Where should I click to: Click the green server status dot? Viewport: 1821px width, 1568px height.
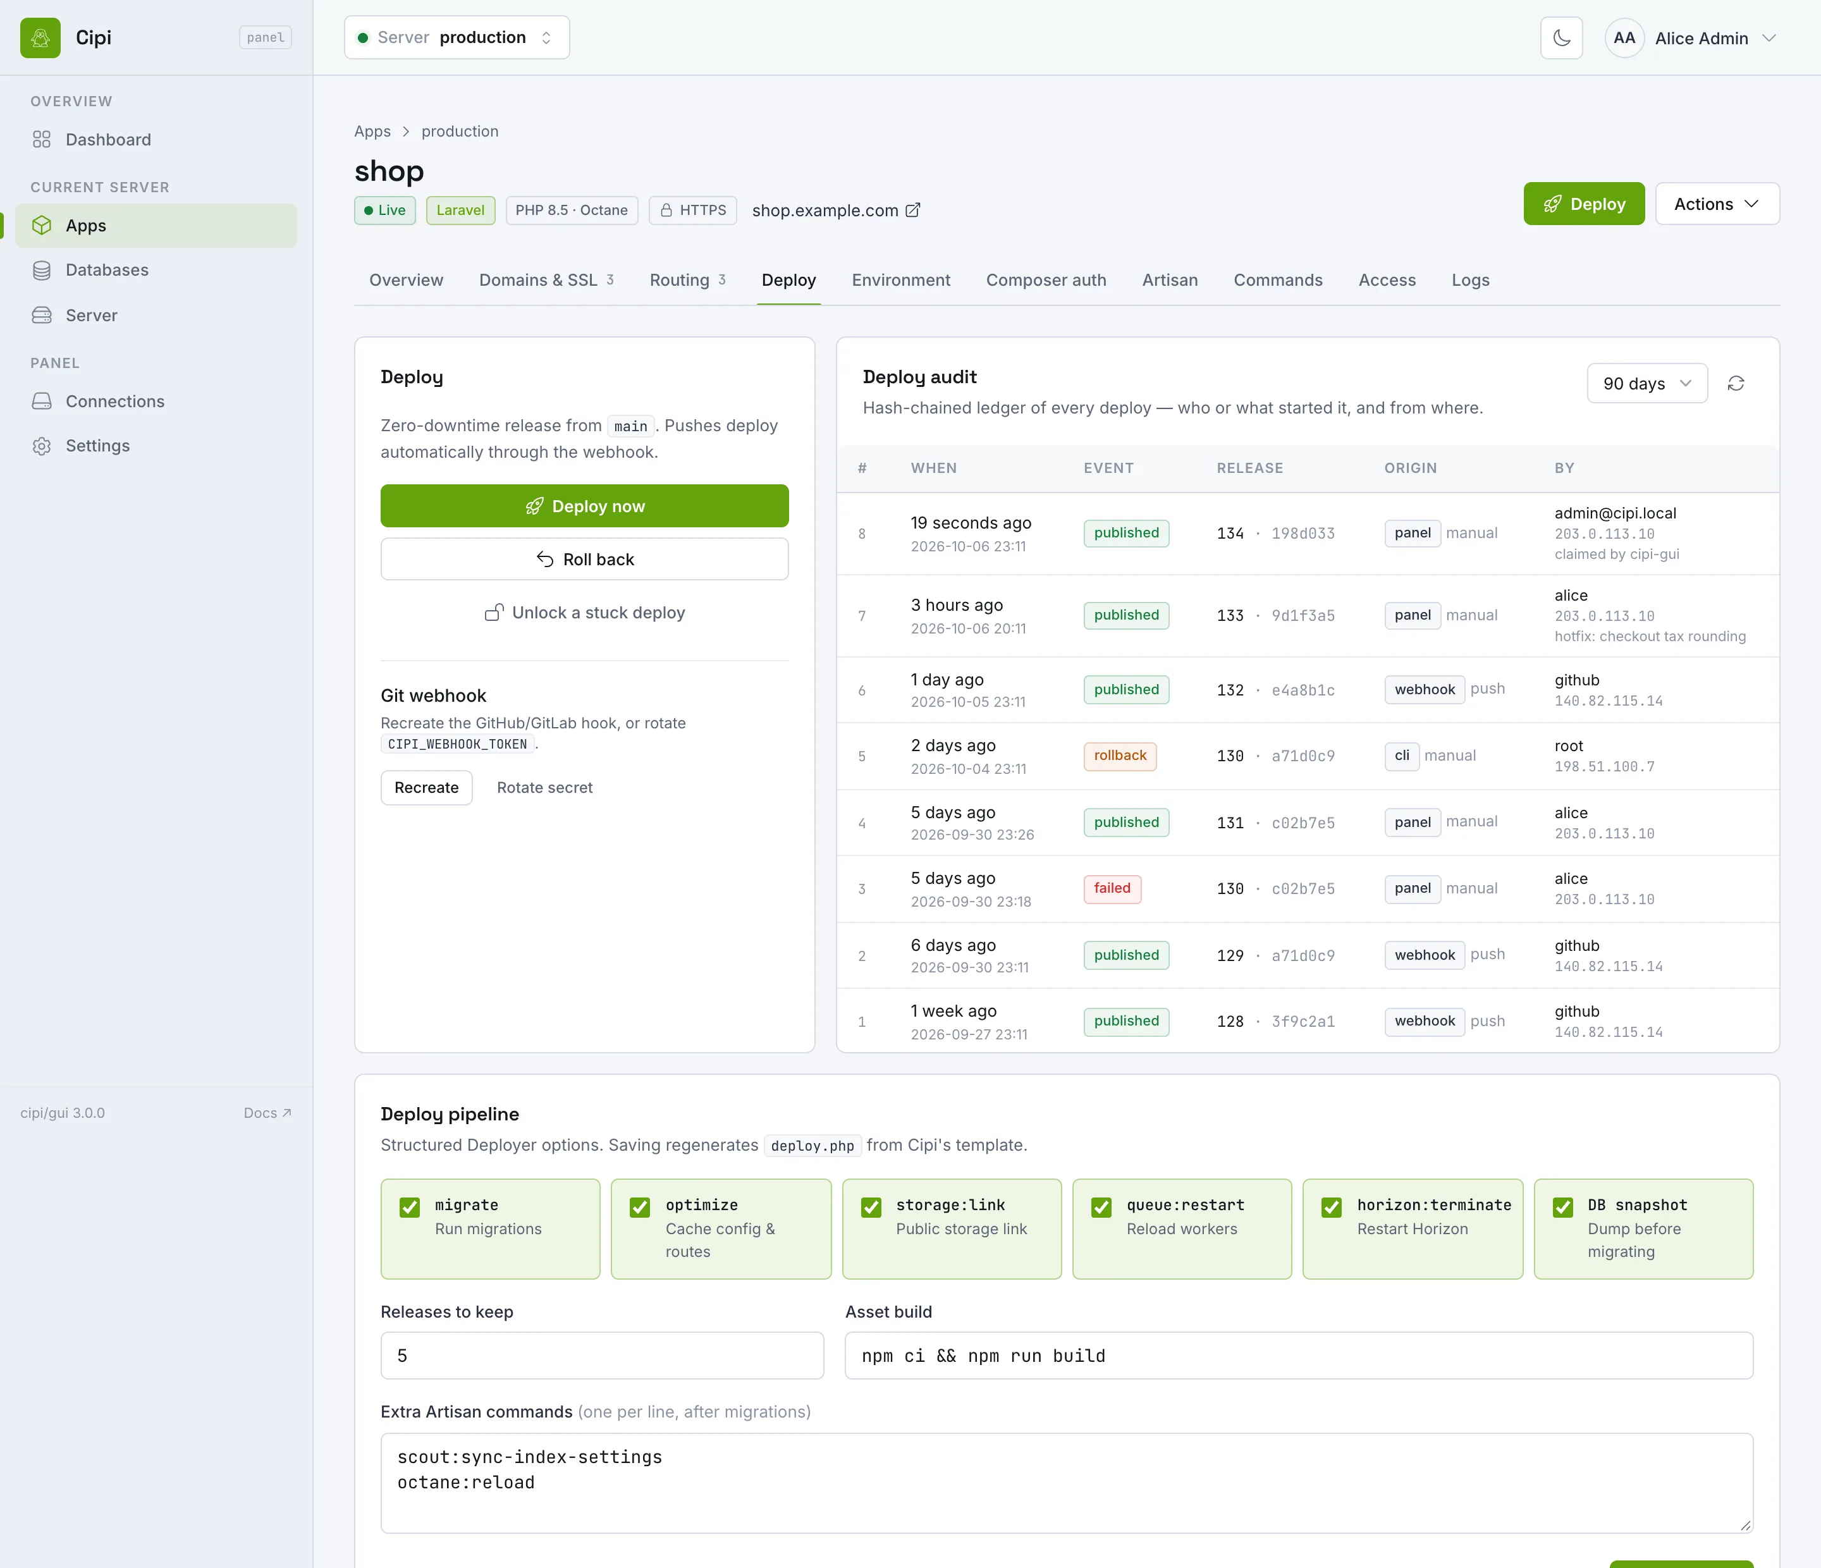point(363,38)
